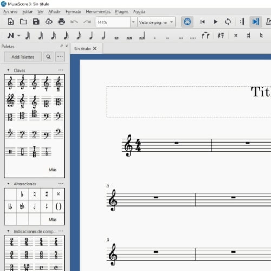Viewport: 271px width, 271px height.
Task: Open the Formato menu
Action: 73,12
